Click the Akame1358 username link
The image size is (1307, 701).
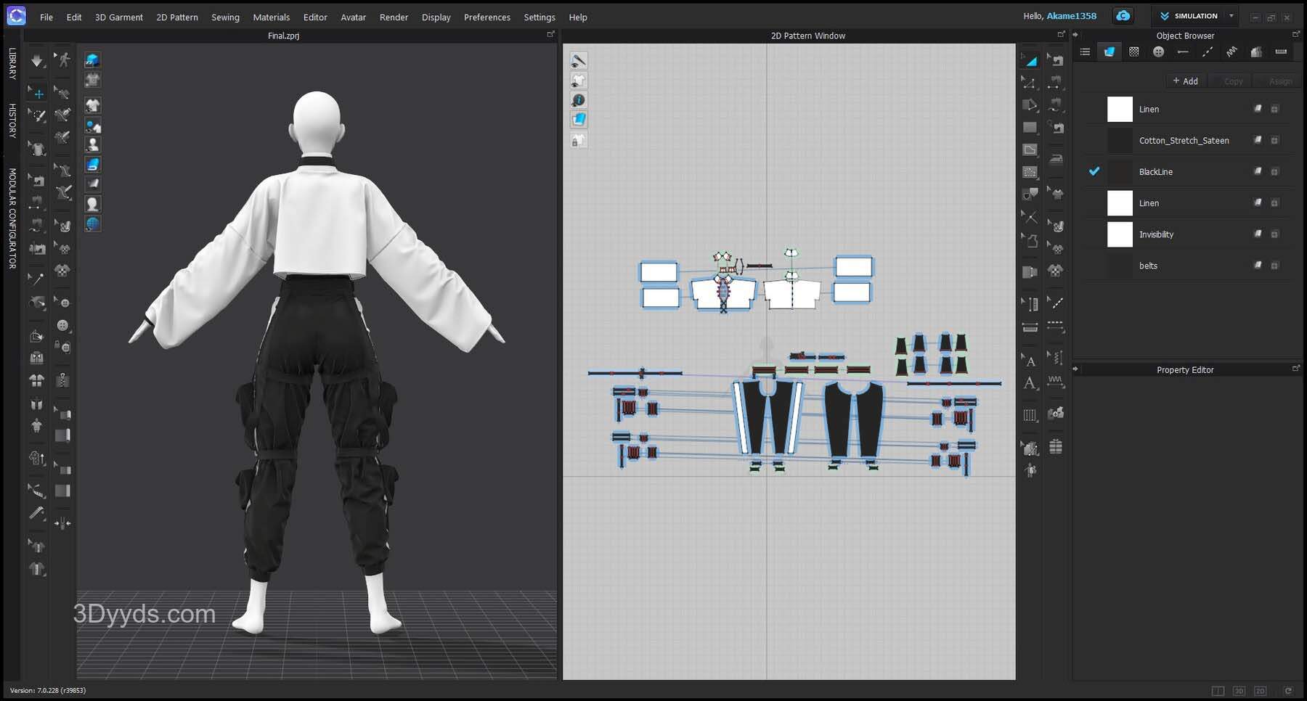[x=1071, y=16]
